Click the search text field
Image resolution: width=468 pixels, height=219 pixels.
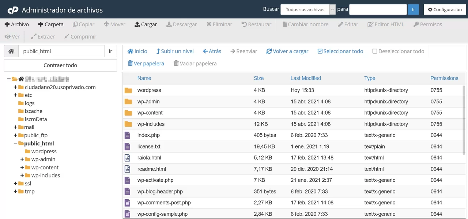click(x=378, y=9)
